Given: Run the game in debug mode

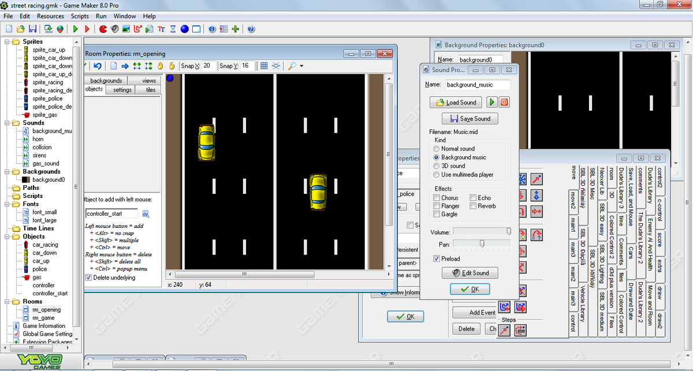Looking at the screenshot, I should (87, 29).
